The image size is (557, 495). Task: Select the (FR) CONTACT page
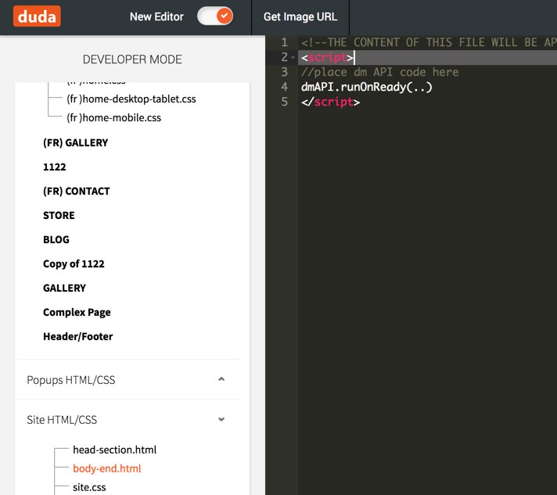pos(77,191)
